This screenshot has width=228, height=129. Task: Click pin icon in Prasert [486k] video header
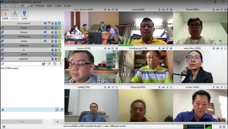pos(222,10)
